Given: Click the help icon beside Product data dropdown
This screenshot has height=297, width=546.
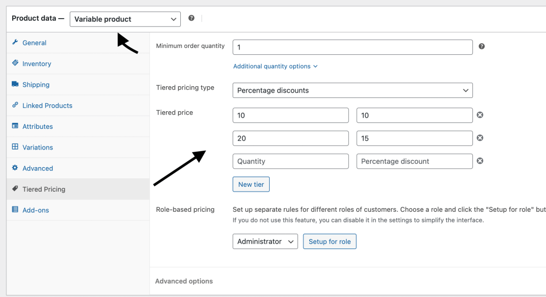Looking at the screenshot, I should (191, 18).
